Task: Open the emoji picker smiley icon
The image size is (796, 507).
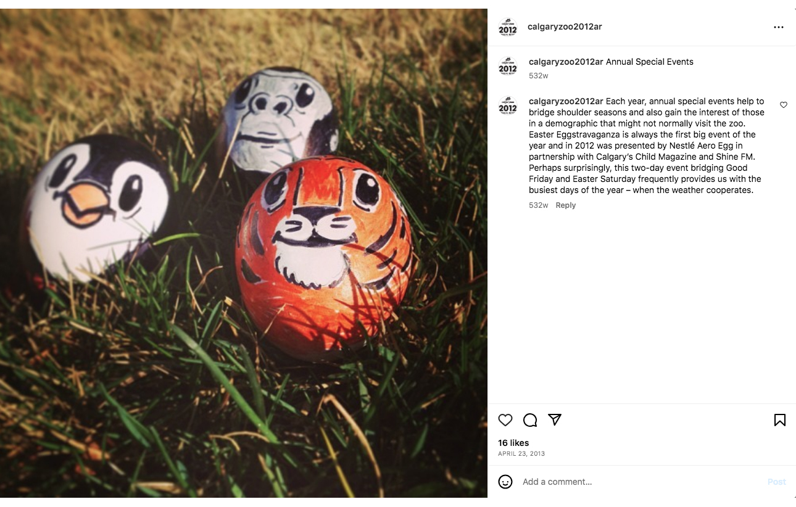Action: pos(505,482)
